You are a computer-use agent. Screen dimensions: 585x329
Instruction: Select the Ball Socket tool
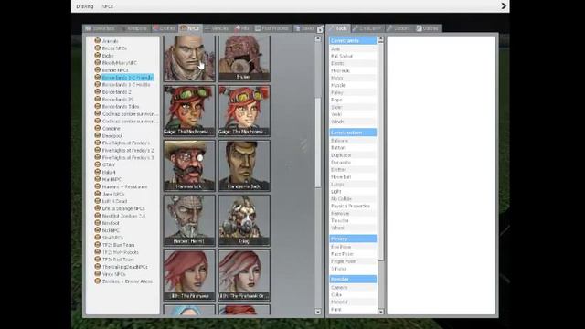(353, 56)
